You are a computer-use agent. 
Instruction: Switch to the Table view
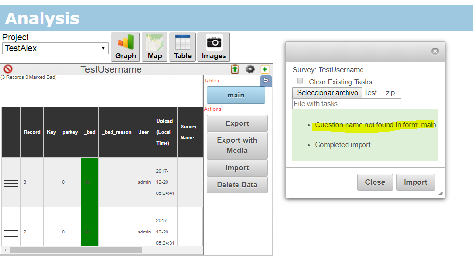pos(182,47)
